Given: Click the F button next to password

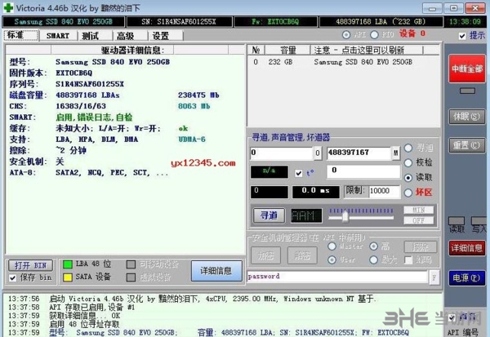Looking at the screenshot, I should [434, 277].
